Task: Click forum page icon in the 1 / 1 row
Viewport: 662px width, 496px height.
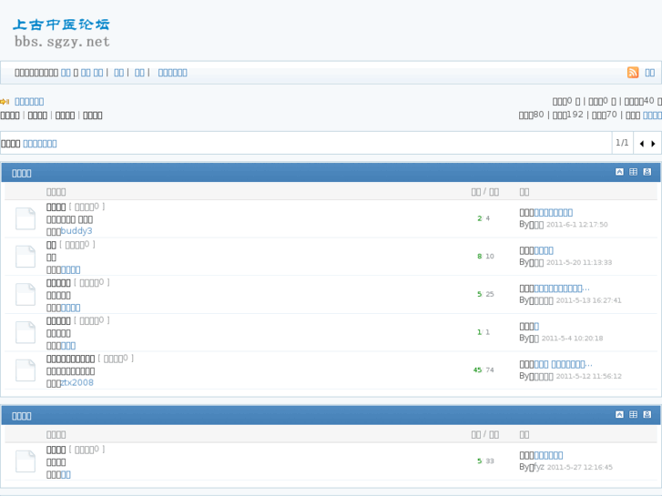Action: (x=25, y=332)
